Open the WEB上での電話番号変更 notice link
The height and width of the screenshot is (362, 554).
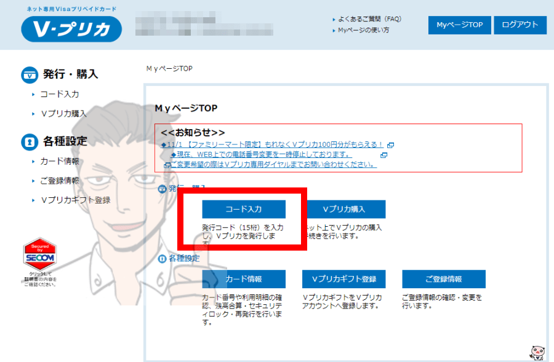point(262,154)
